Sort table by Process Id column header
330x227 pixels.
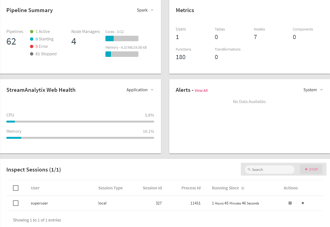click(191, 188)
